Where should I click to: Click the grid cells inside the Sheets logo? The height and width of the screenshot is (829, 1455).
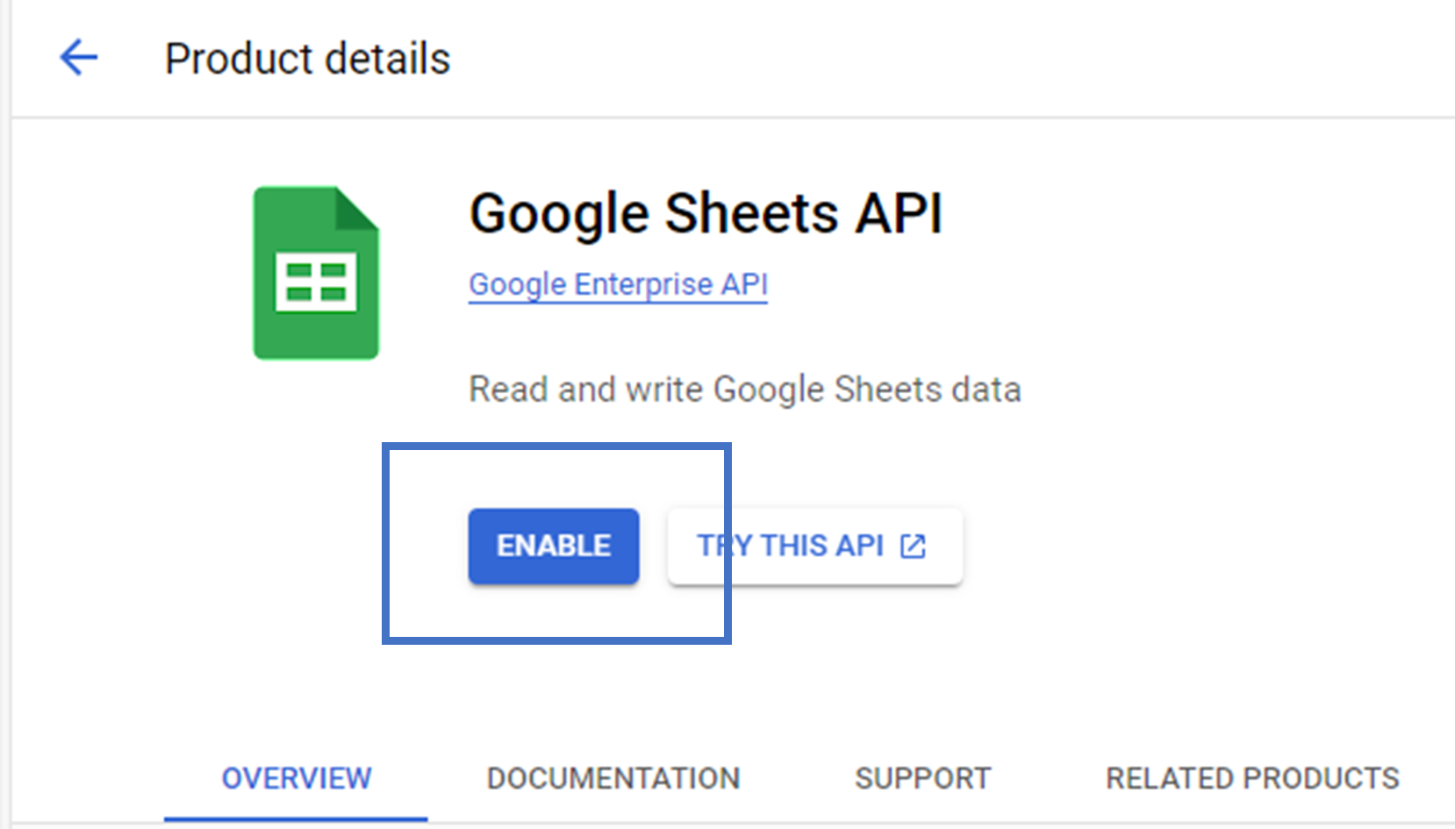[315, 281]
